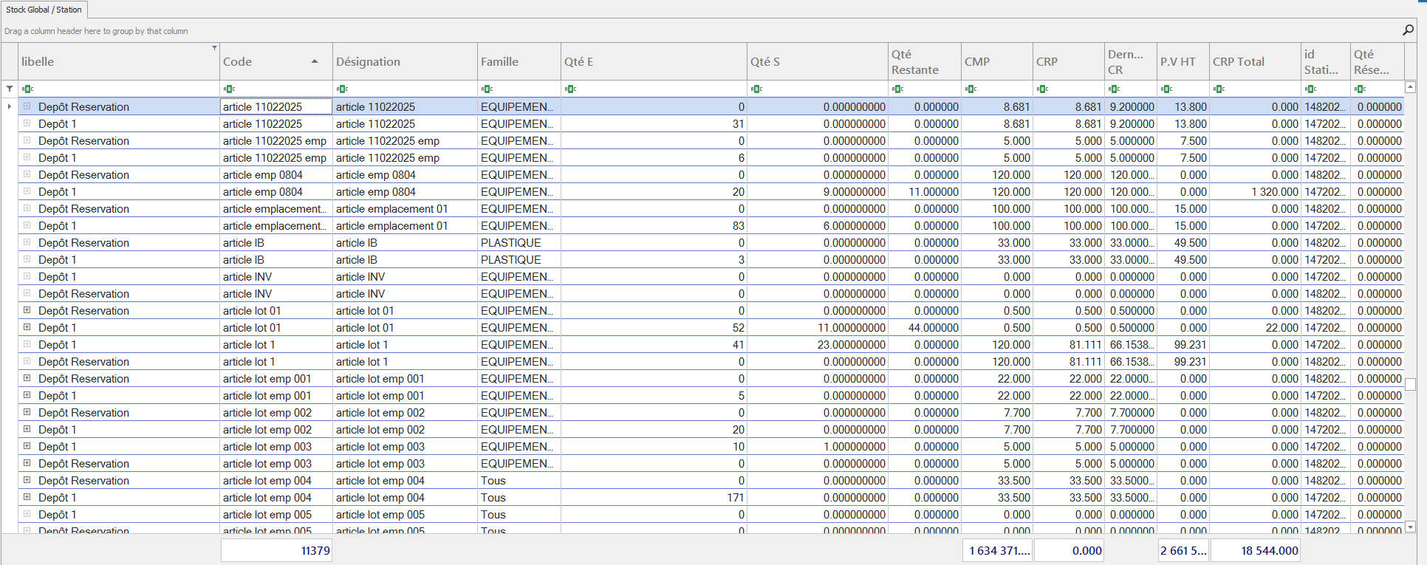Image resolution: width=1427 pixels, height=565 pixels.
Task: Click the Code column sort arrow
Action: click(x=315, y=61)
